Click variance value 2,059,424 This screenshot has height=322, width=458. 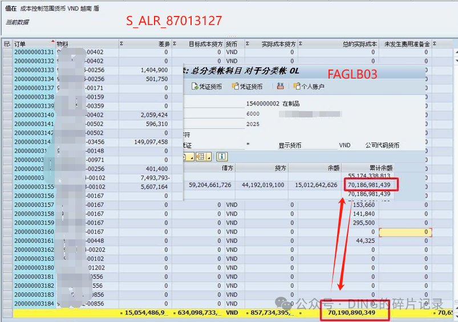tap(154, 115)
